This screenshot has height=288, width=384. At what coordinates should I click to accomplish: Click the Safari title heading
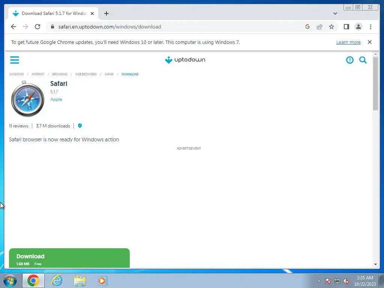[x=58, y=84]
